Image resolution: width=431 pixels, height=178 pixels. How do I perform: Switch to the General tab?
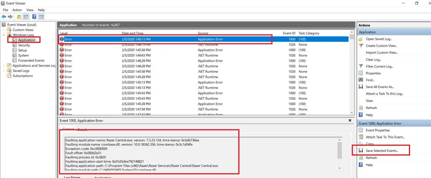pyautogui.click(x=68, y=129)
